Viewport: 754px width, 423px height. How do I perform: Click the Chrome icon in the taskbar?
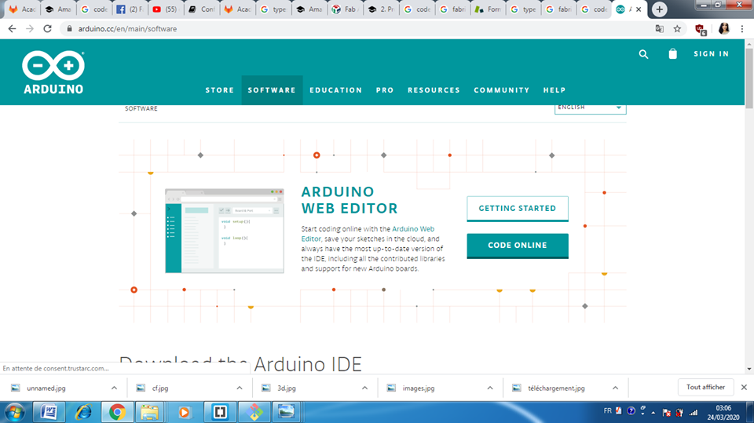[x=117, y=412]
